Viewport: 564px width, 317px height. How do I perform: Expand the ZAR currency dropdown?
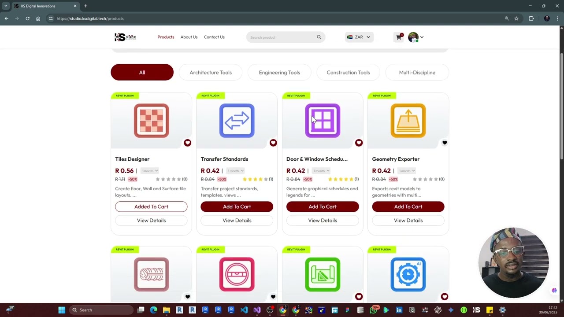[359, 37]
